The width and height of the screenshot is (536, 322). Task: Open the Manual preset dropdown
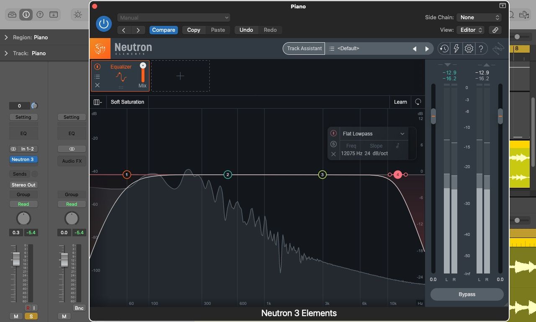[174, 18]
